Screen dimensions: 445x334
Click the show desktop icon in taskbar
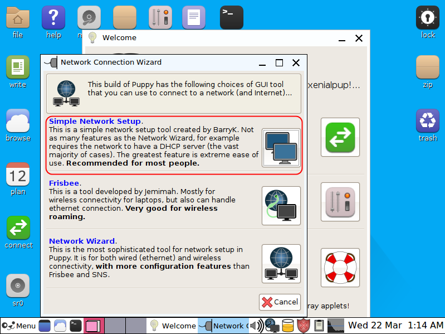pos(44,326)
